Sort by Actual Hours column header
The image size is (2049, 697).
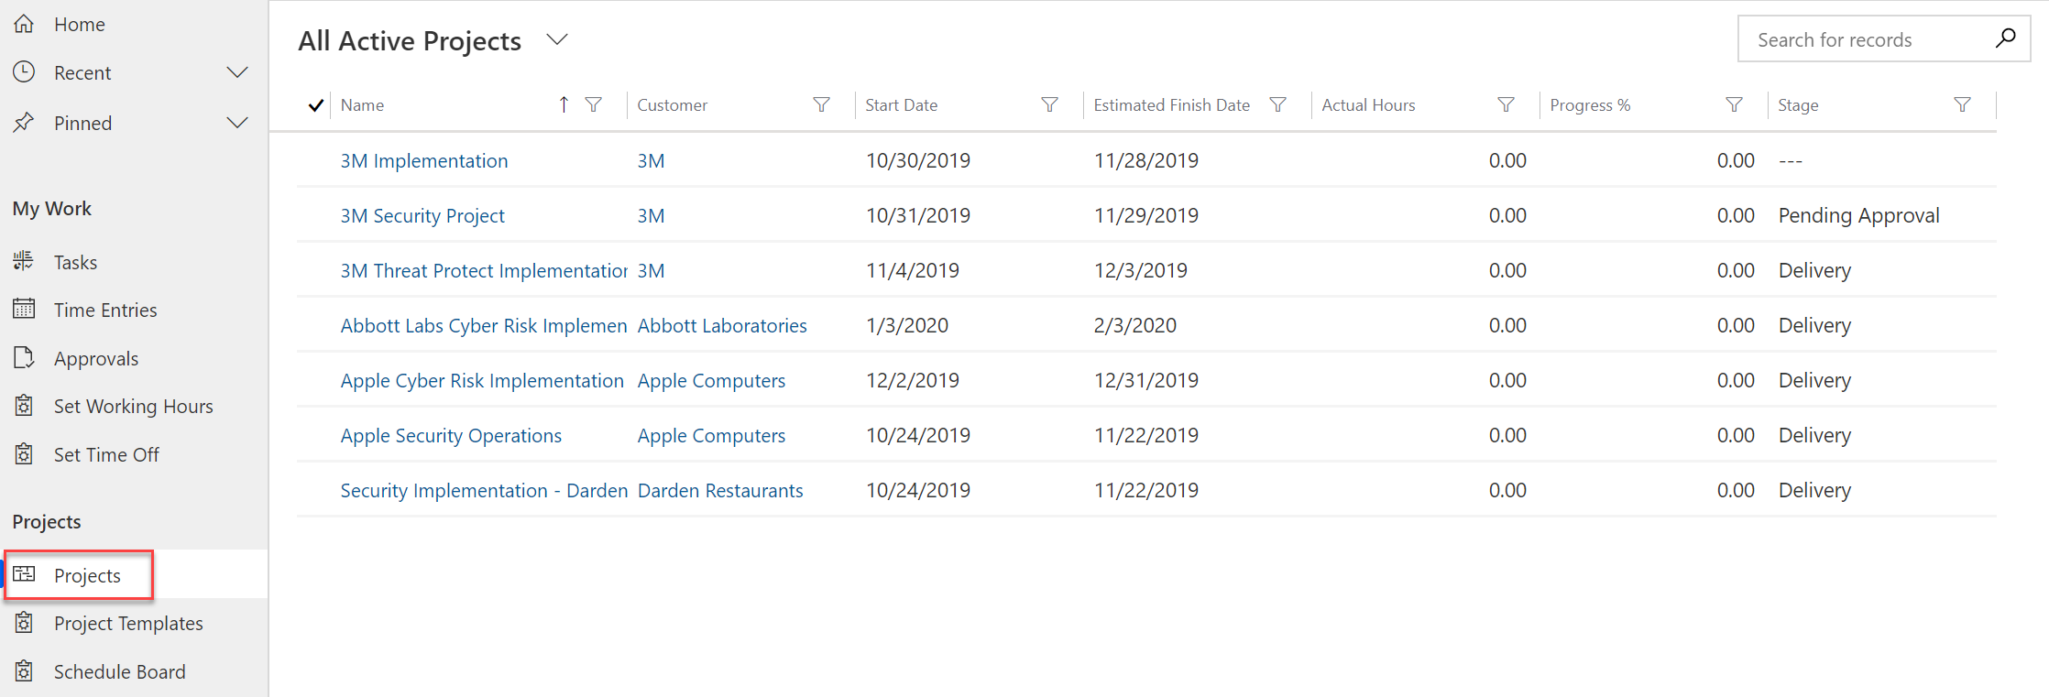[1368, 105]
